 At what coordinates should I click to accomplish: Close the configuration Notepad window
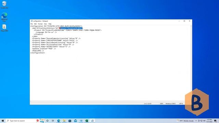[190, 21]
